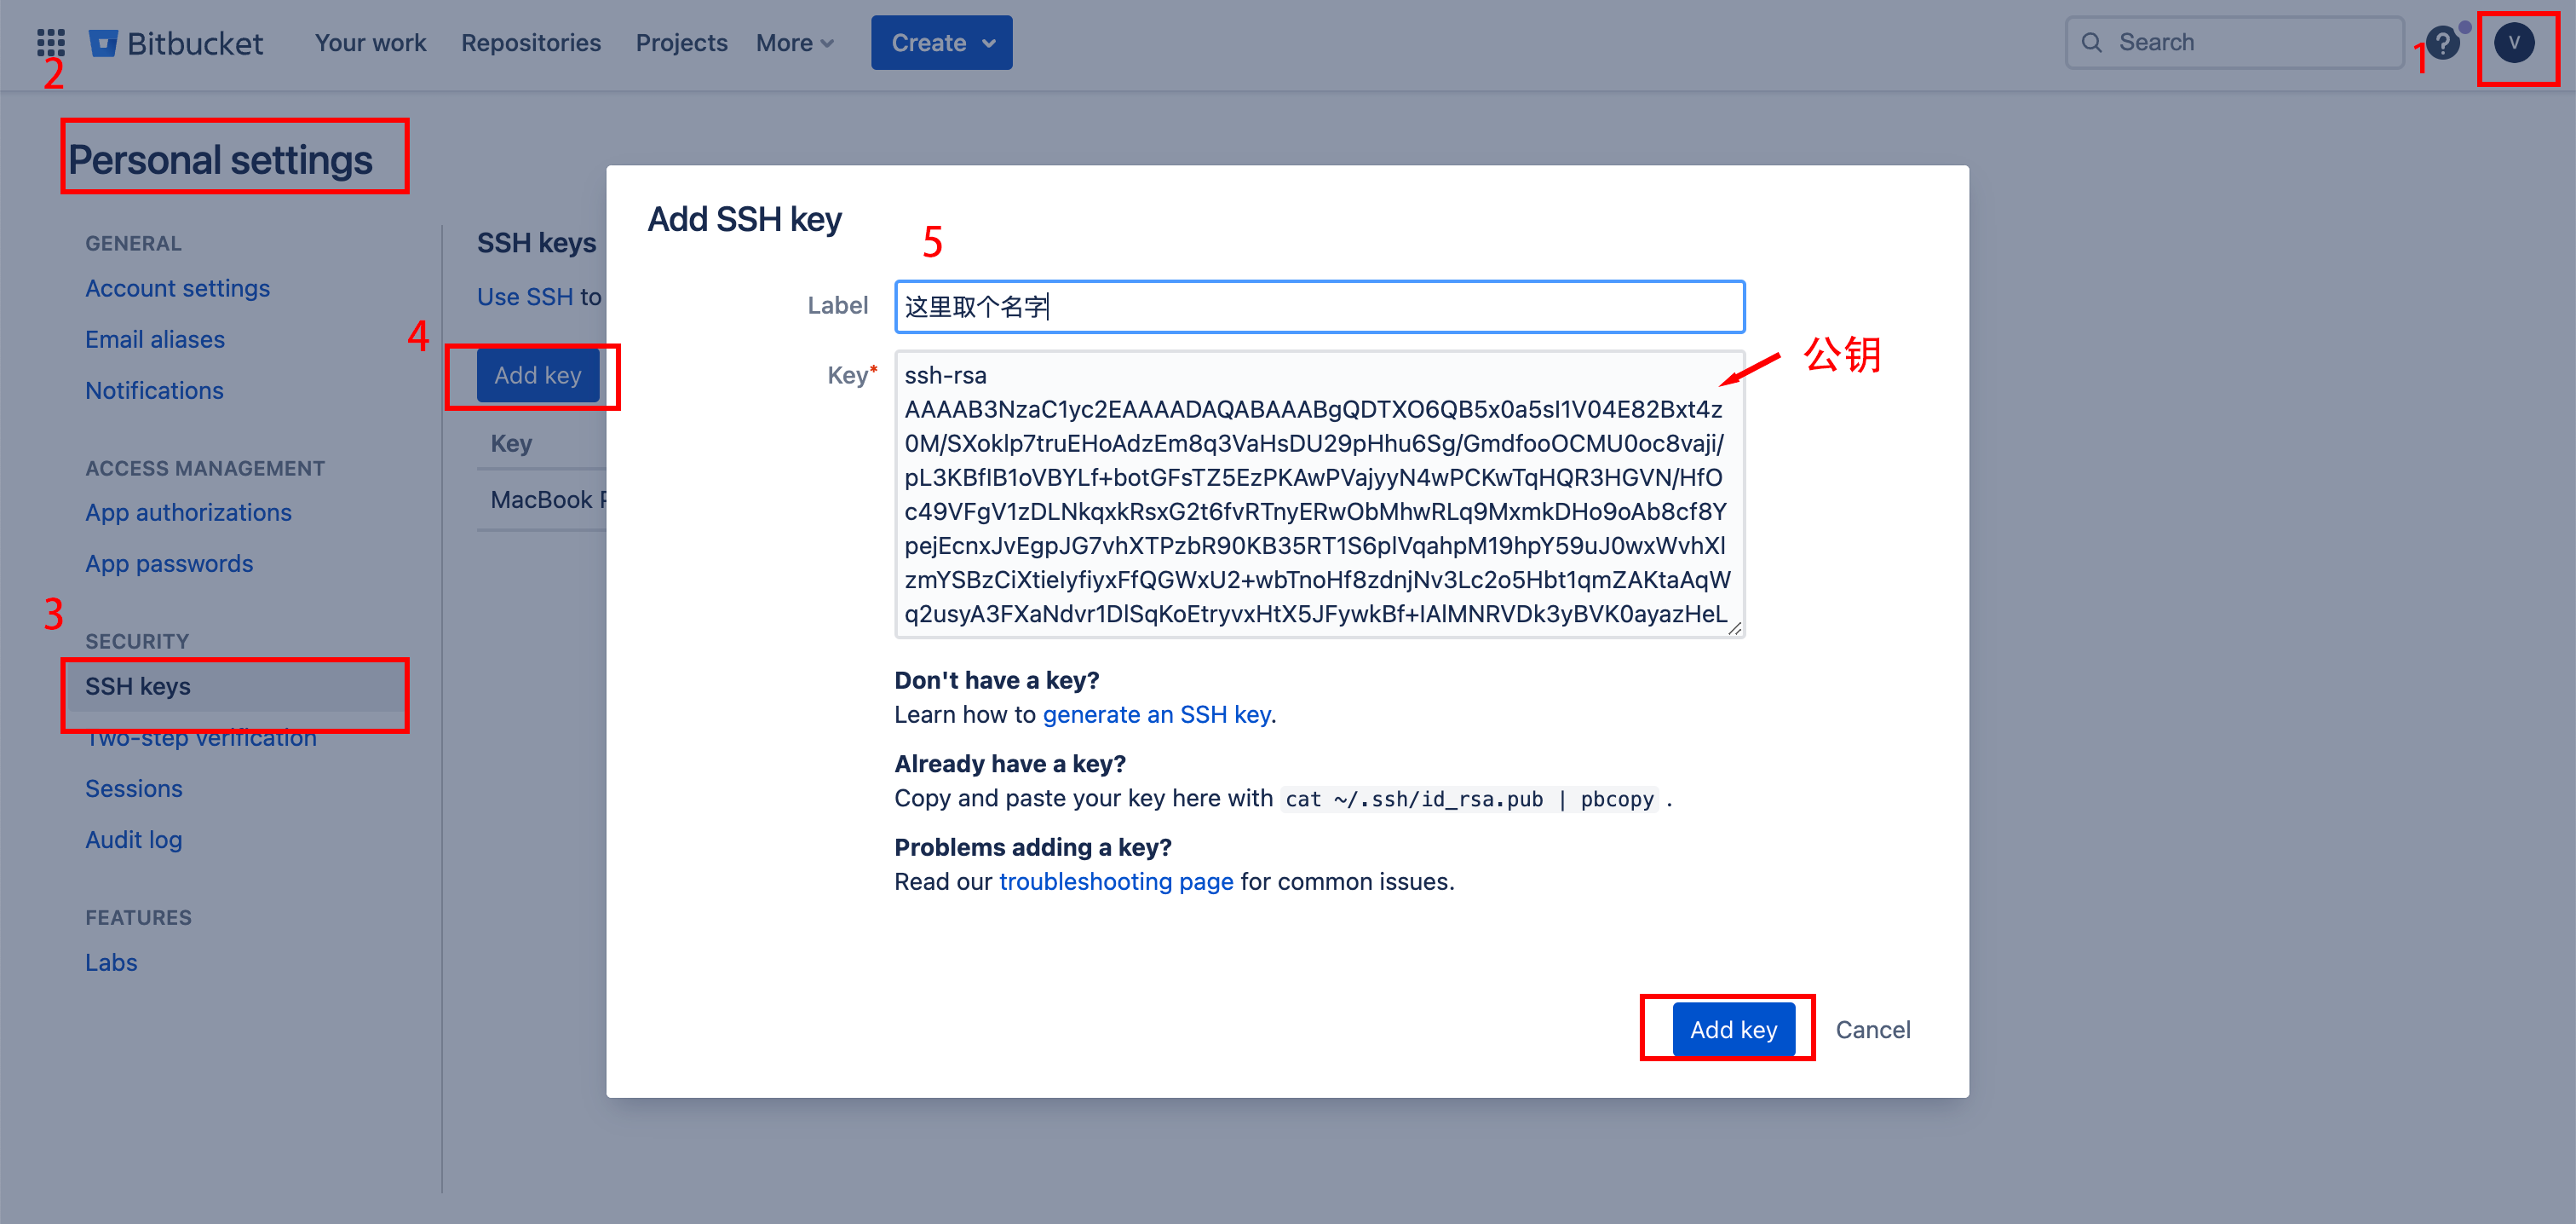Select SSH keys in sidebar
This screenshot has height=1224, width=2576.
(235, 686)
